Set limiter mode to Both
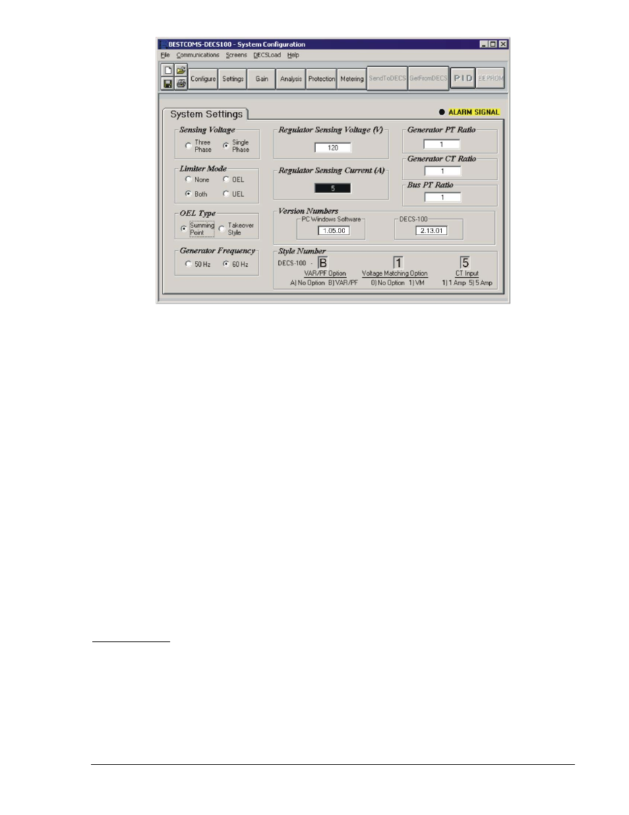Viewport: 629px width, 815px height. 196,194
